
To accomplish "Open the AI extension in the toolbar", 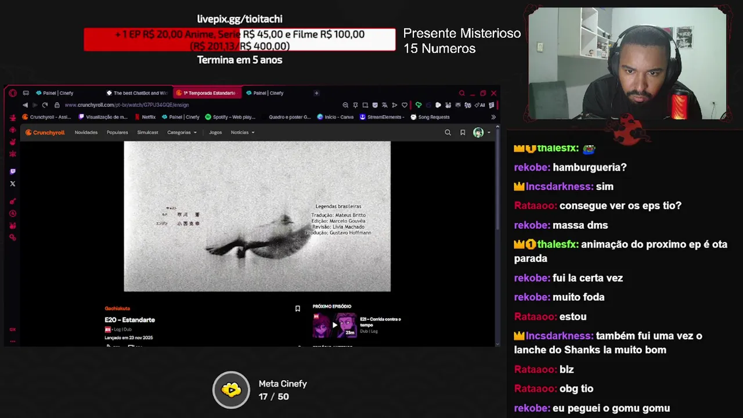I will 481,105.
